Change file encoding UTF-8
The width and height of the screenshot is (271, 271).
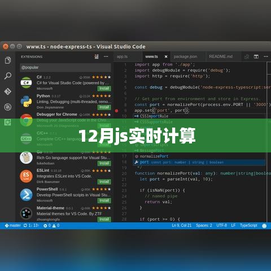(221, 225)
